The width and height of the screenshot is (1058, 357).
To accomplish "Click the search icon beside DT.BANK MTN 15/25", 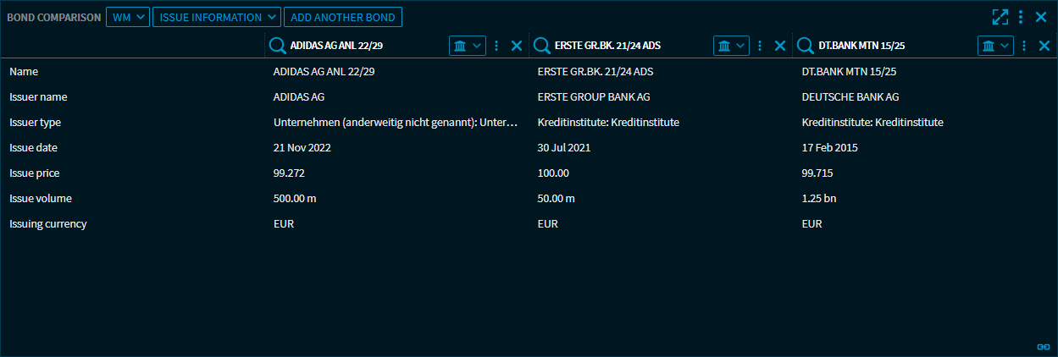I will 806,46.
